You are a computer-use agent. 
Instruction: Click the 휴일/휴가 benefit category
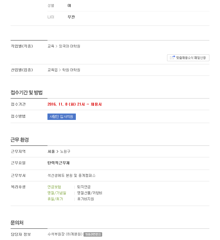tap(55, 199)
